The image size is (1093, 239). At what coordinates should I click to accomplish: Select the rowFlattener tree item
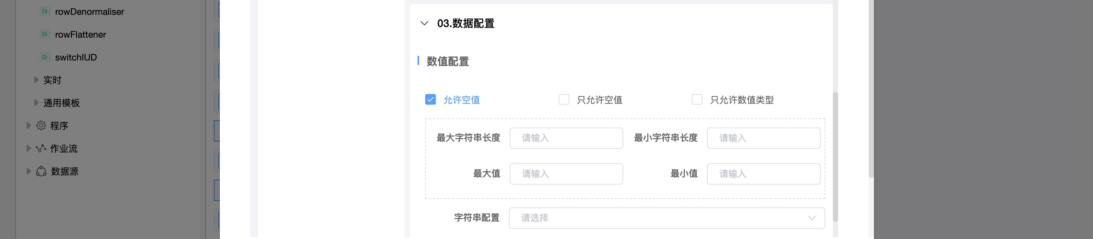point(81,35)
